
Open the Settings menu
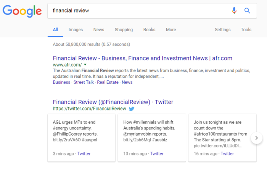tap(222, 30)
